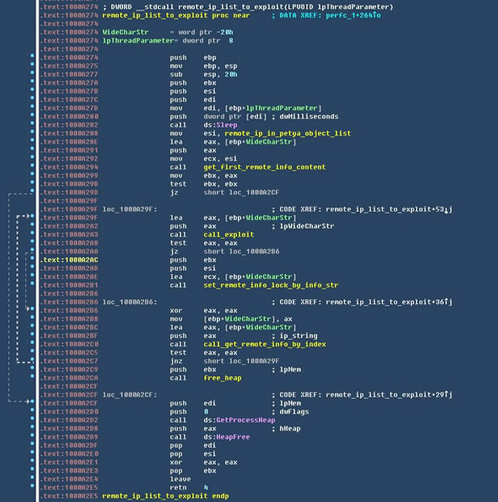Click gutter dot beside call free_heap line
This screenshot has width=498, height=502.
pos(32,377)
